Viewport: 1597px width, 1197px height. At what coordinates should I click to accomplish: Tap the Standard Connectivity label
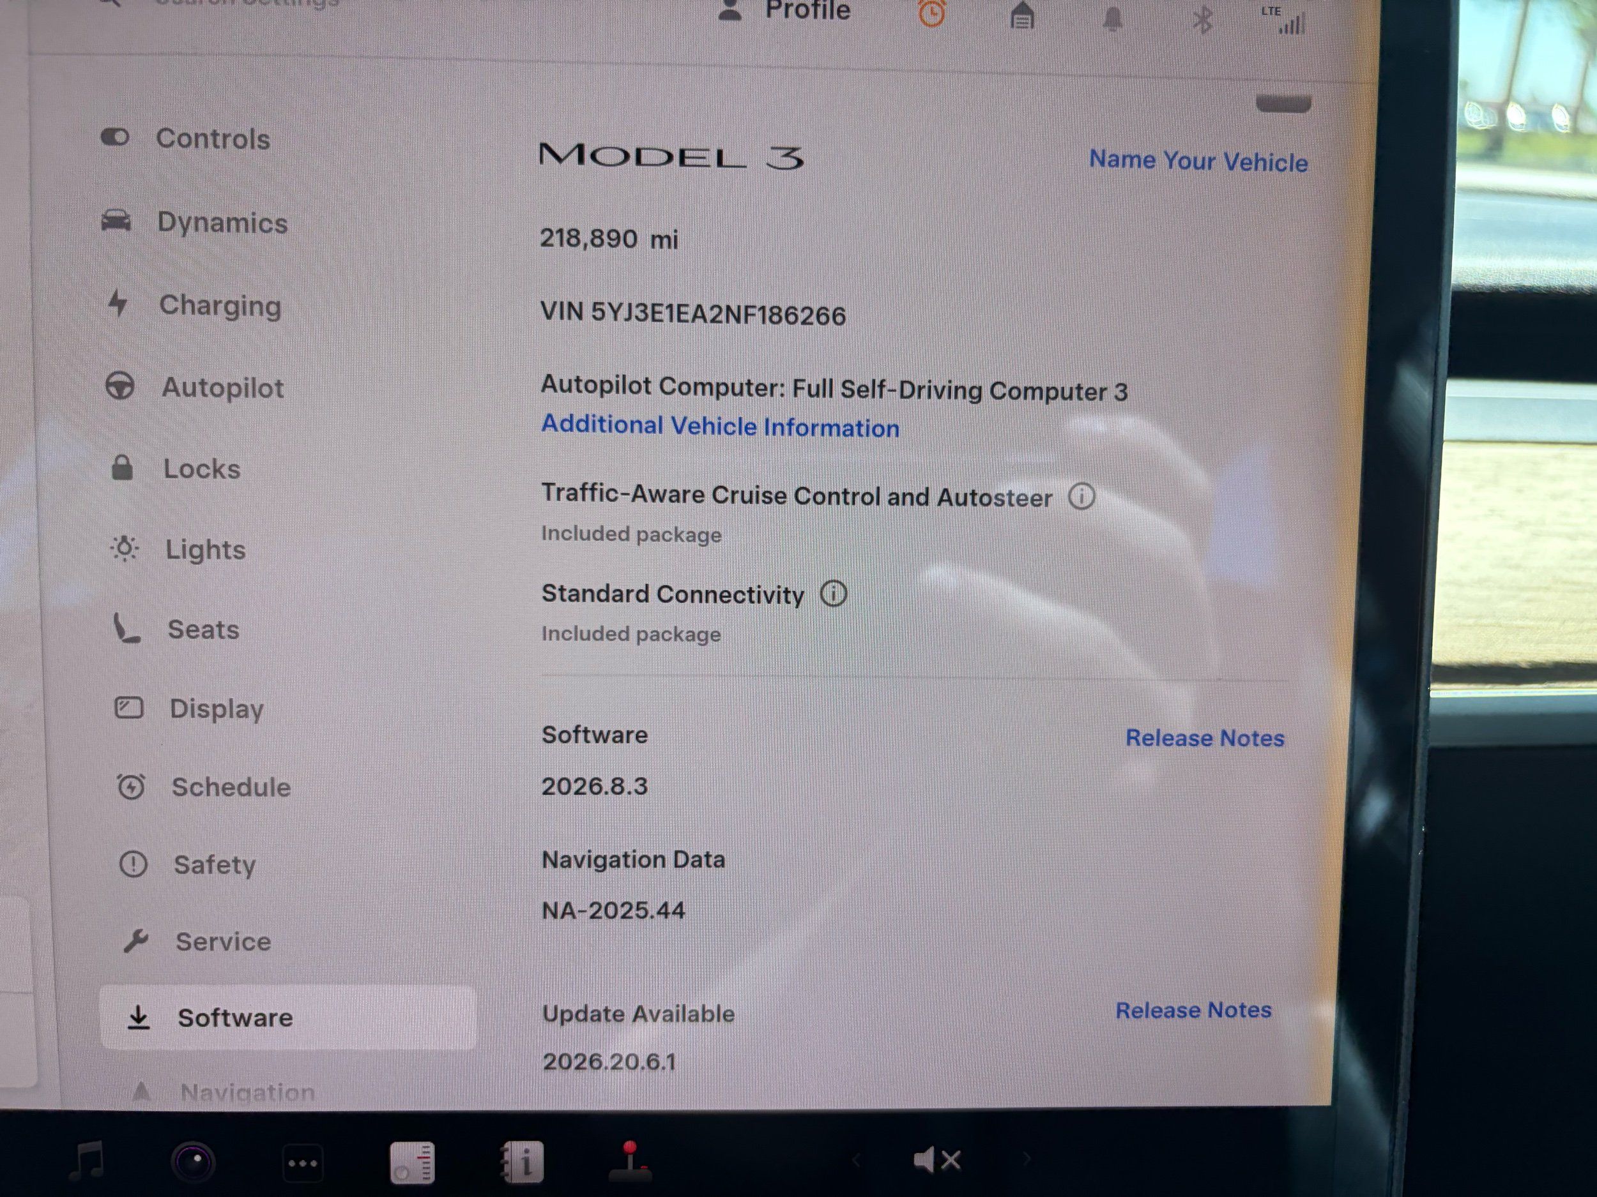[x=673, y=594]
